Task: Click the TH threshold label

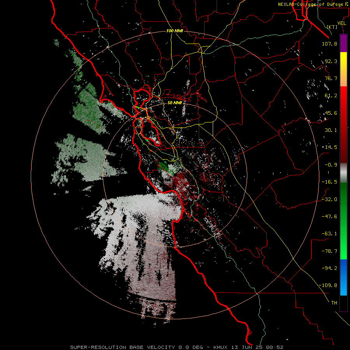Action: [x=334, y=303]
